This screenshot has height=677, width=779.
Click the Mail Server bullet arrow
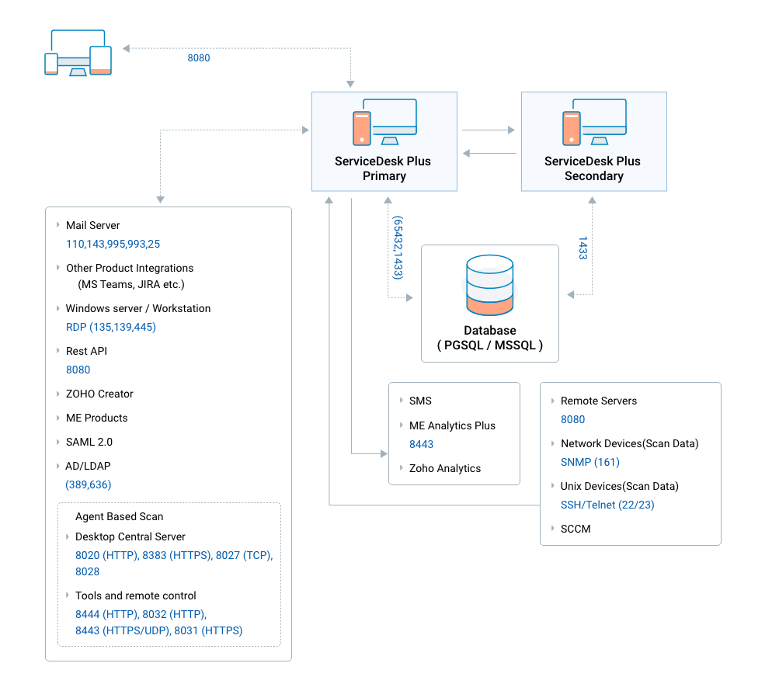58,225
